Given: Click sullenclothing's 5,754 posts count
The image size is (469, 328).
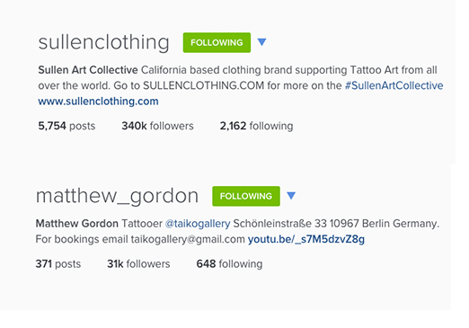Looking at the screenshot, I should pos(66,126).
